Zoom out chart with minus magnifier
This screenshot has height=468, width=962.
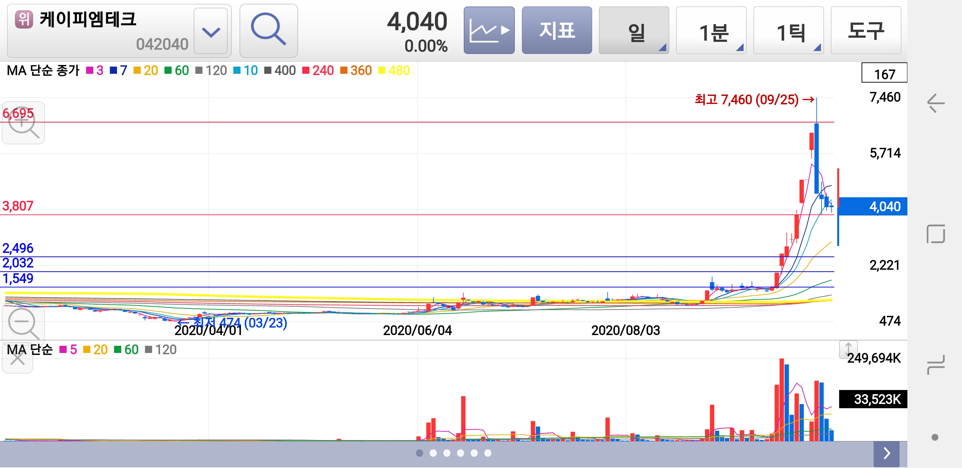[23, 323]
